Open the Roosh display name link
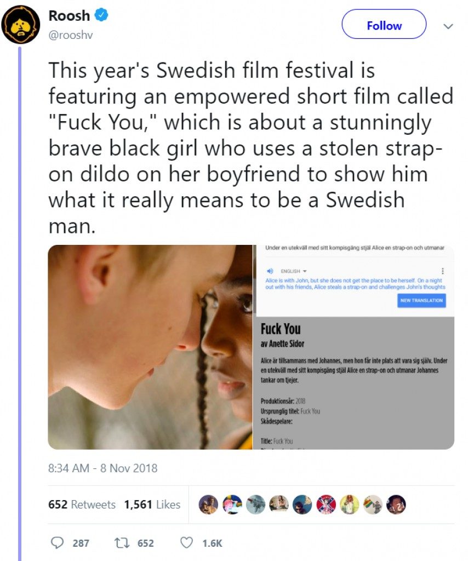The height and width of the screenshot is (561, 468). point(69,16)
